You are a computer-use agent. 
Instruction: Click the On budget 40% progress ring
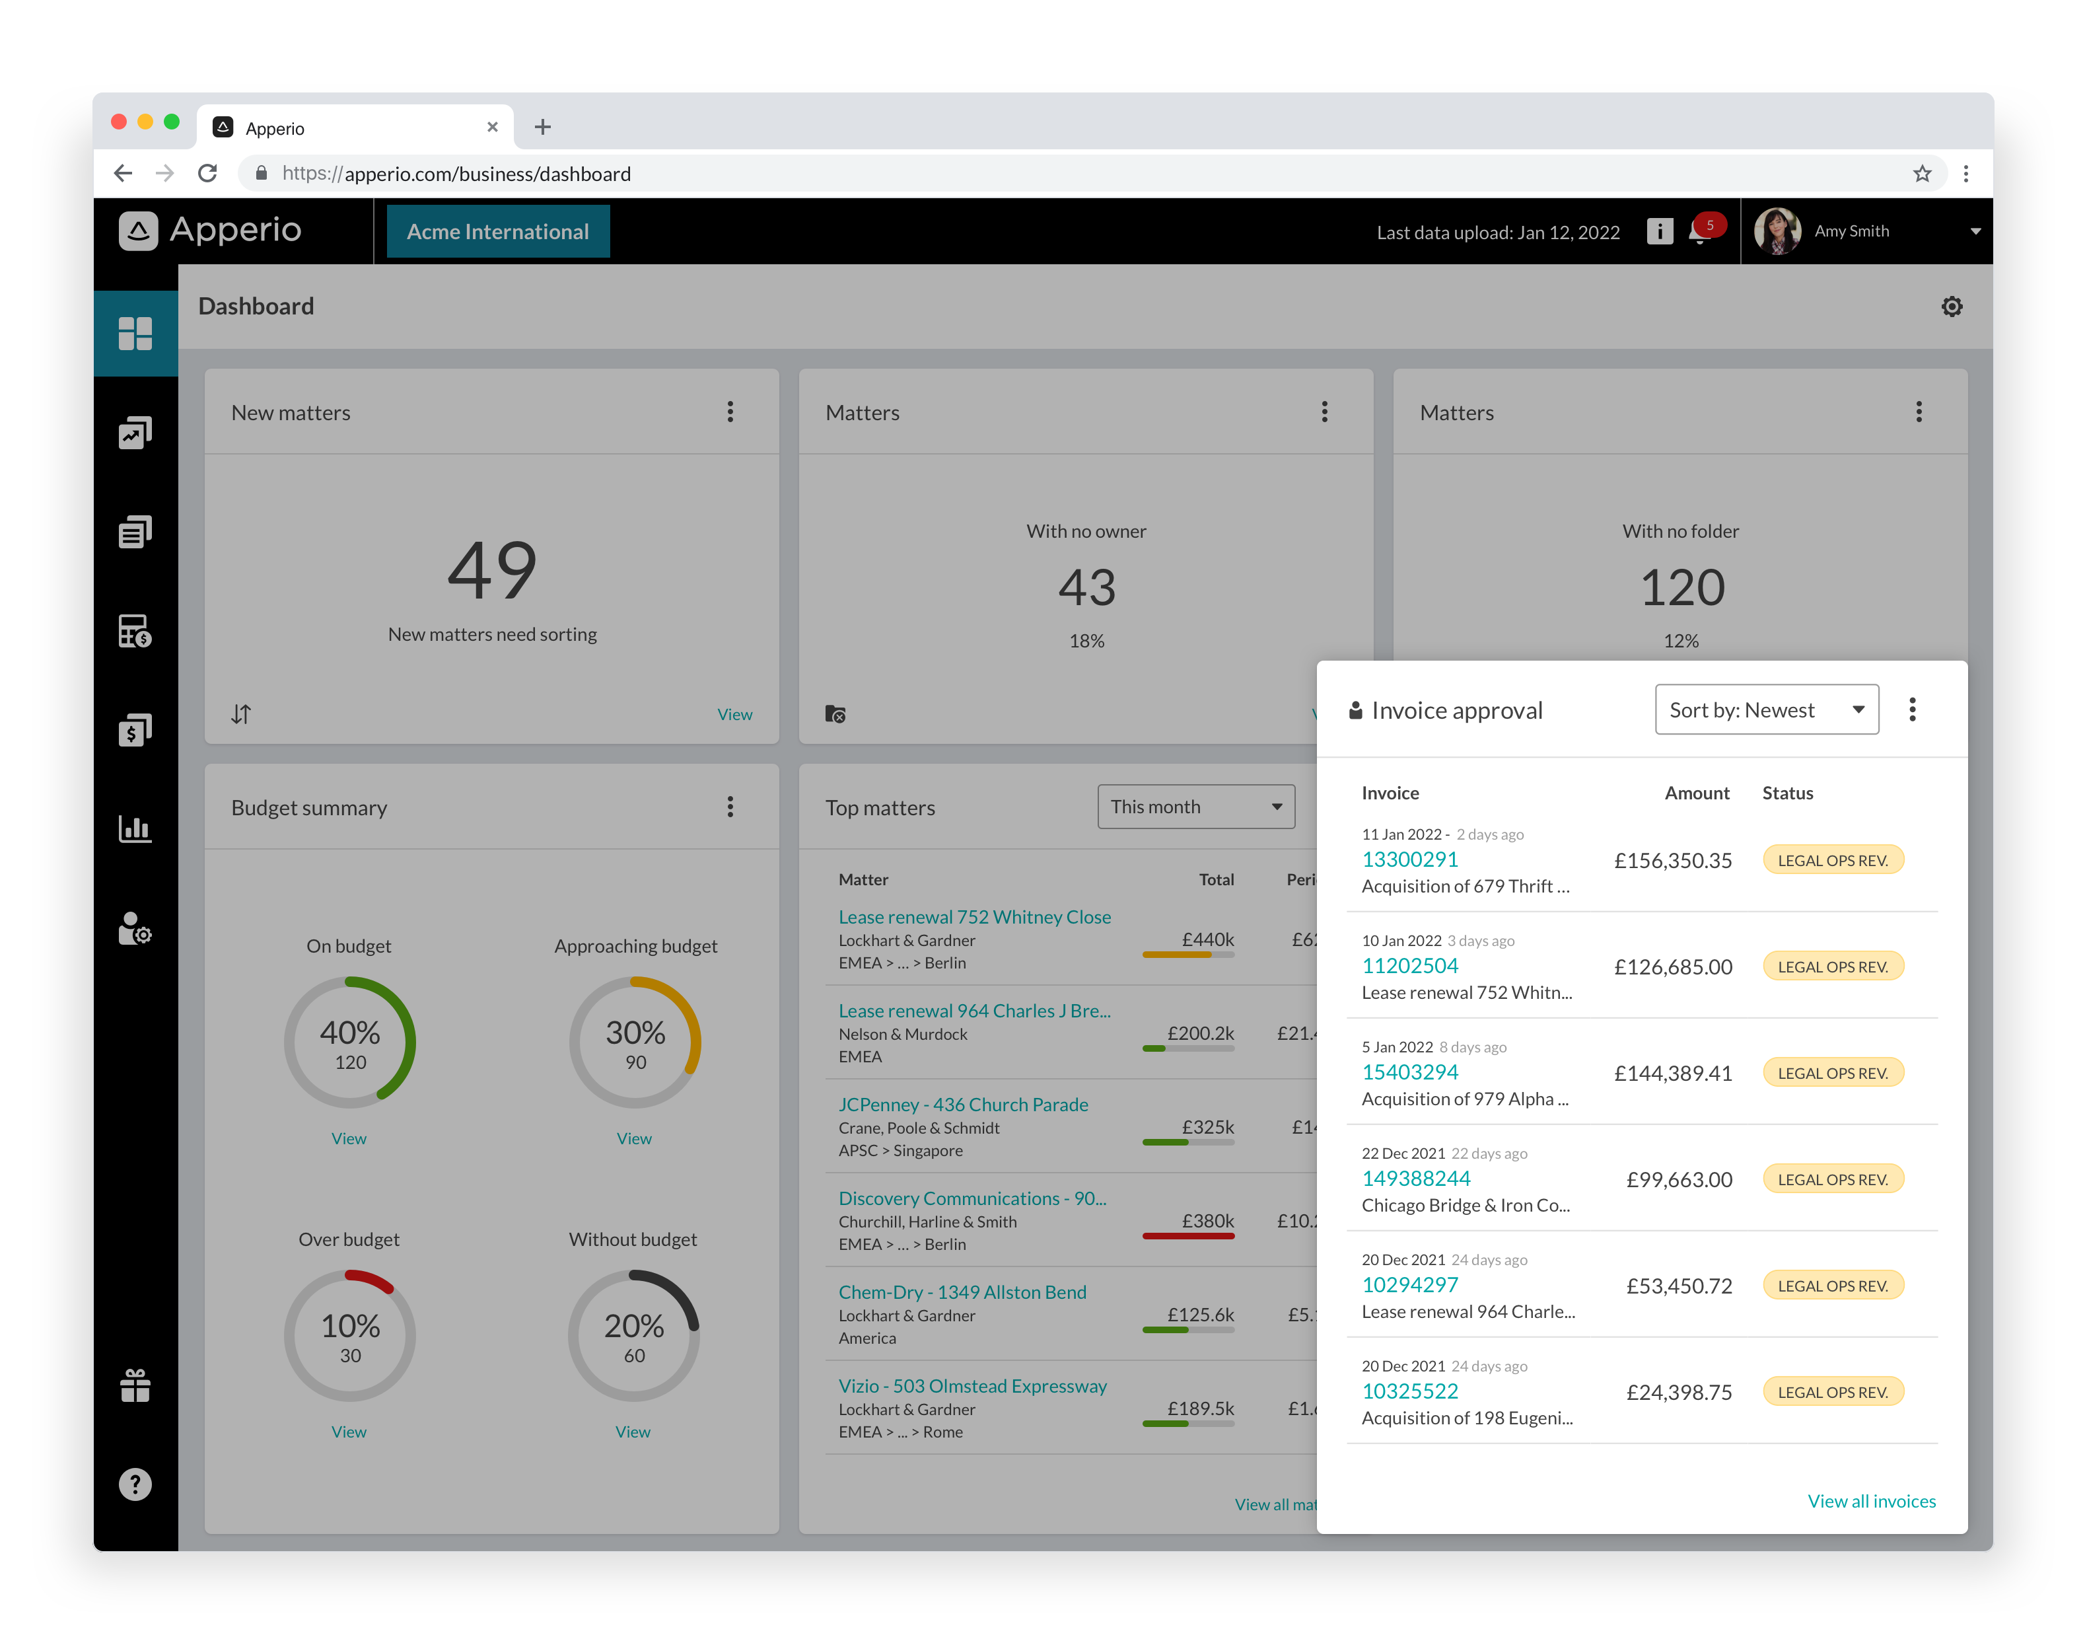pos(349,1042)
